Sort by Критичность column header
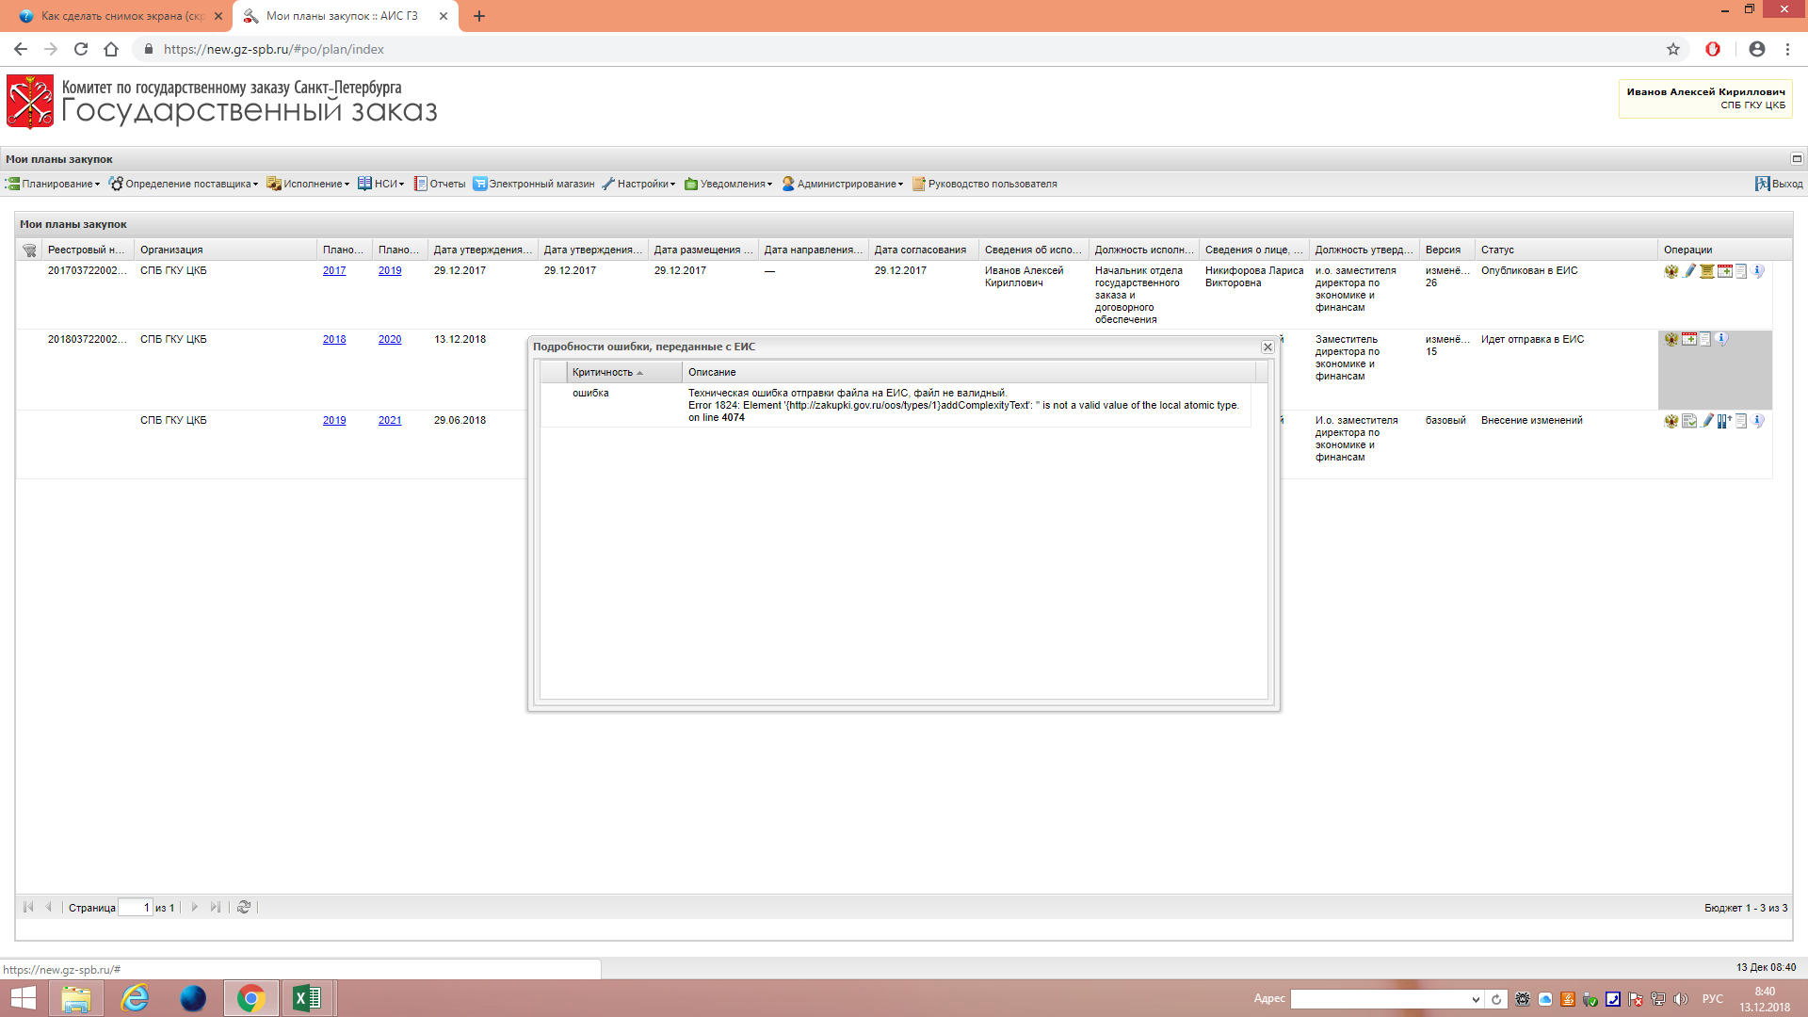 (x=603, y=372)
